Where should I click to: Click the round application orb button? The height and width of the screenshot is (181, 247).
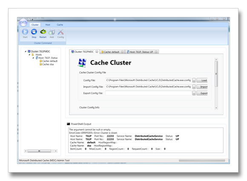coord(23,23)
